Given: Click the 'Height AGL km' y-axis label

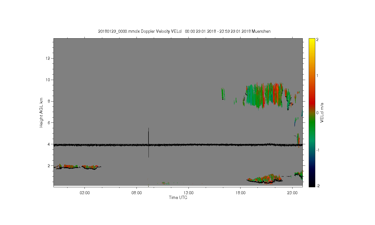Looking at the screenshot, I should [x=41, y=112].
